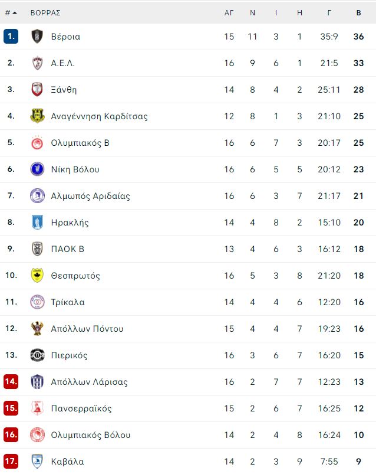This screenshot has width=376, height=474.
Task: Click the blue position 1 badge
Action: click(x=11, y=36)
